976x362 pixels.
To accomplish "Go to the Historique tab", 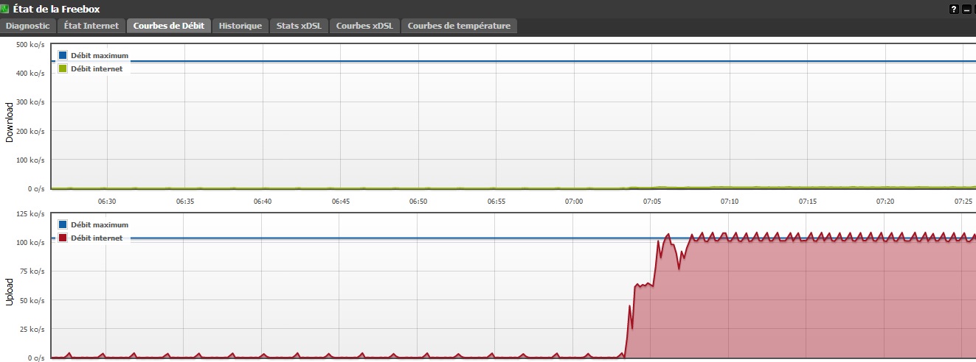I will tap(240, 26).
